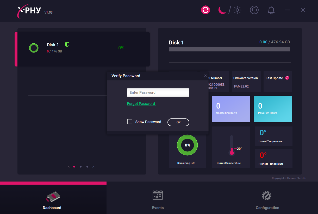
Task: Click the Remaining Life gauge ring
Action: [x=187, y=145]
